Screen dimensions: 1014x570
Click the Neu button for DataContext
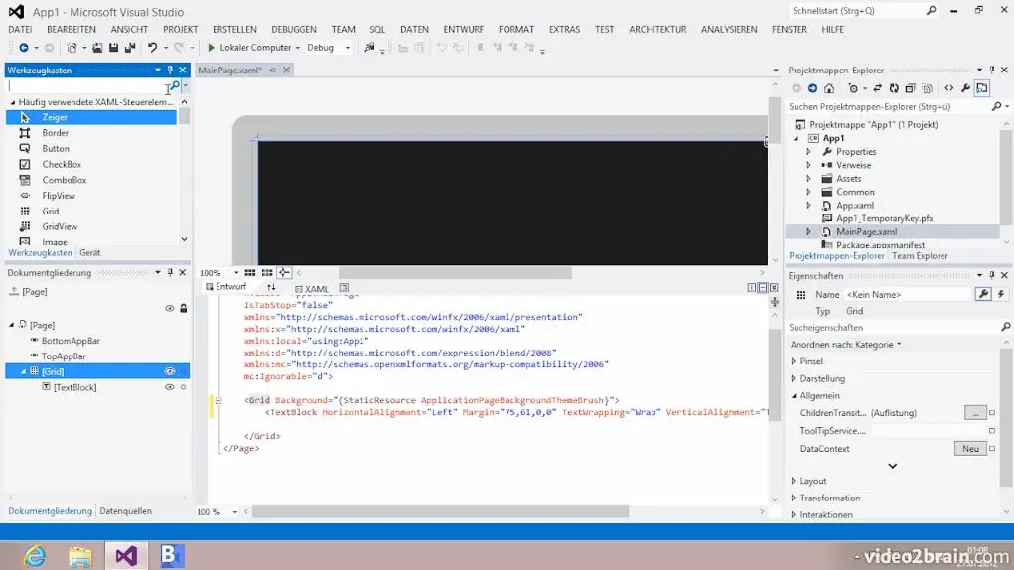pyautogui.click(x=970, y=449)
